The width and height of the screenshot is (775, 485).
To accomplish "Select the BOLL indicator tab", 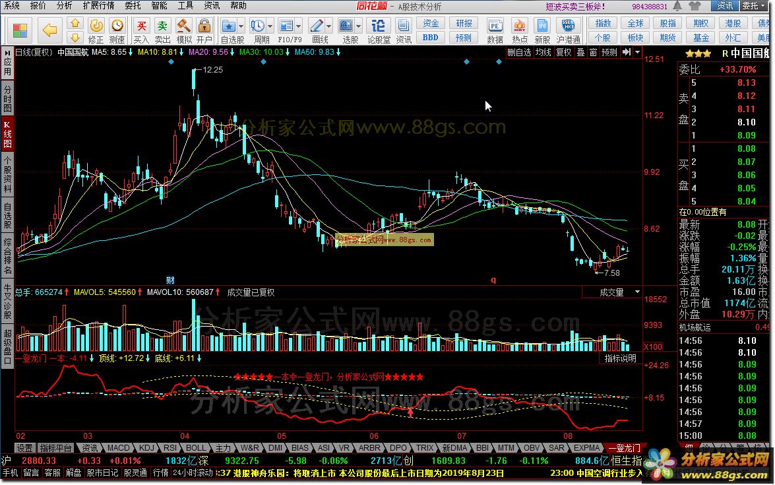I will [x=196, y=448].
